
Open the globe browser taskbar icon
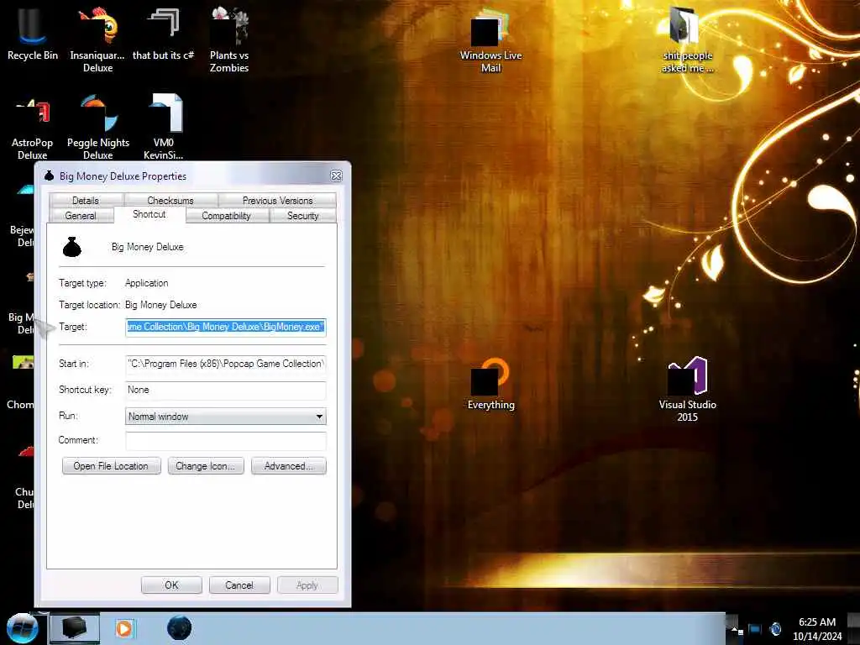point(180,628)
